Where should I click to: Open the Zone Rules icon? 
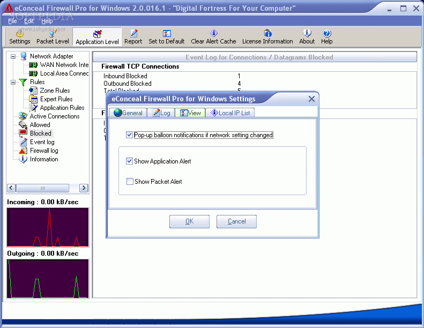pyautogui.click(x=33, y=91)
